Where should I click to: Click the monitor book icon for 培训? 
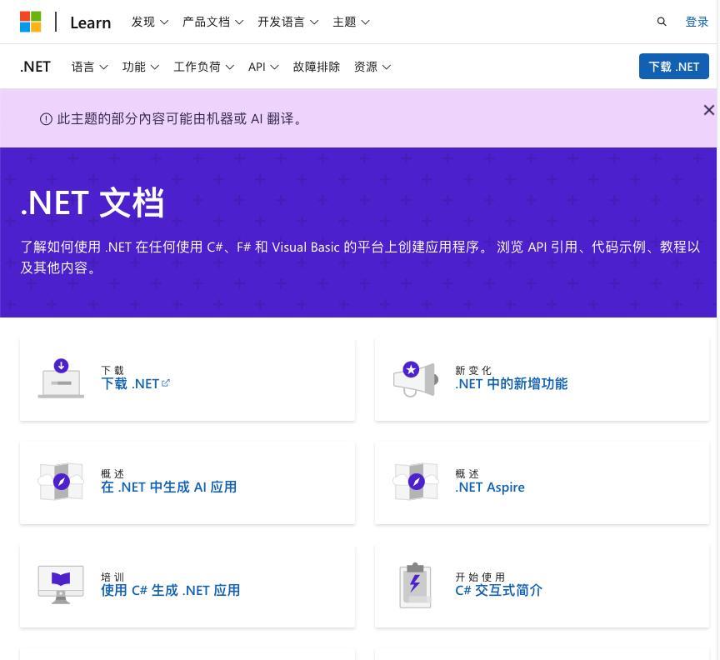61,585
